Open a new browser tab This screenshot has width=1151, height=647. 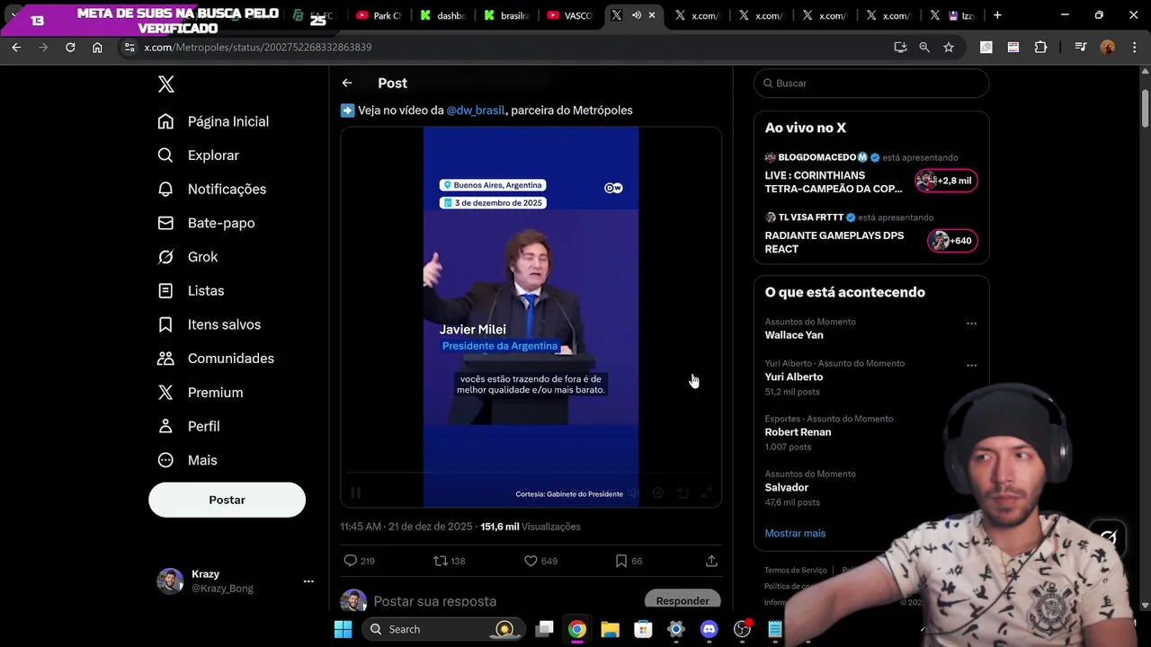pos(997,15)
